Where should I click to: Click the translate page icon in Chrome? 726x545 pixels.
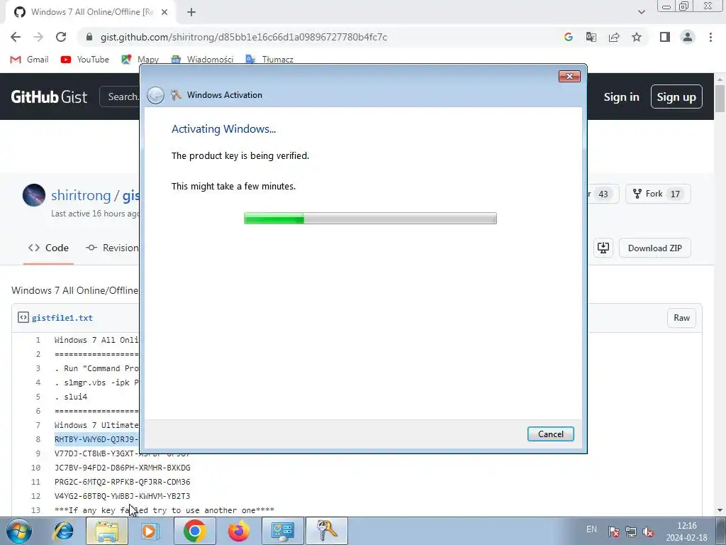click(591, 37)
